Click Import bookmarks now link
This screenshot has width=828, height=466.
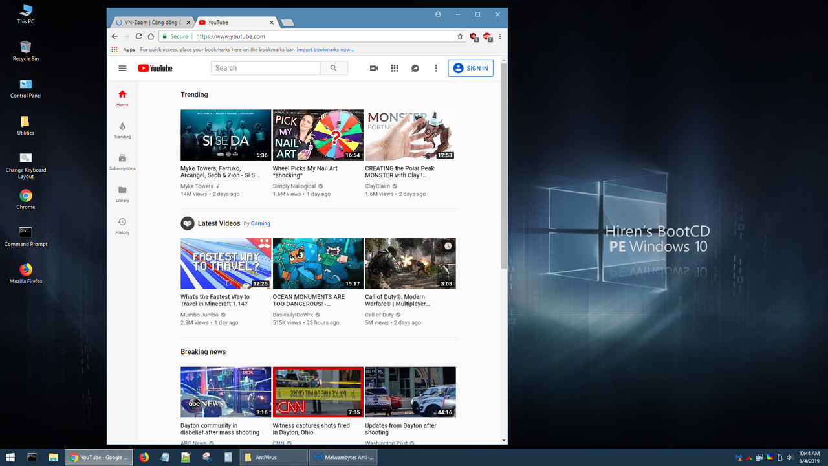325,49
